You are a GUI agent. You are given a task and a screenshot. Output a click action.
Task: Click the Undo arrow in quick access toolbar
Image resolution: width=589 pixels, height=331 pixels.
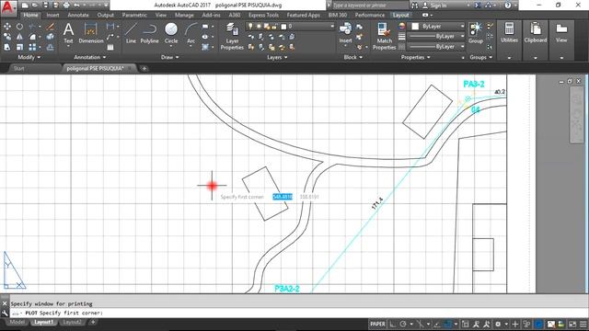[76, 6]
